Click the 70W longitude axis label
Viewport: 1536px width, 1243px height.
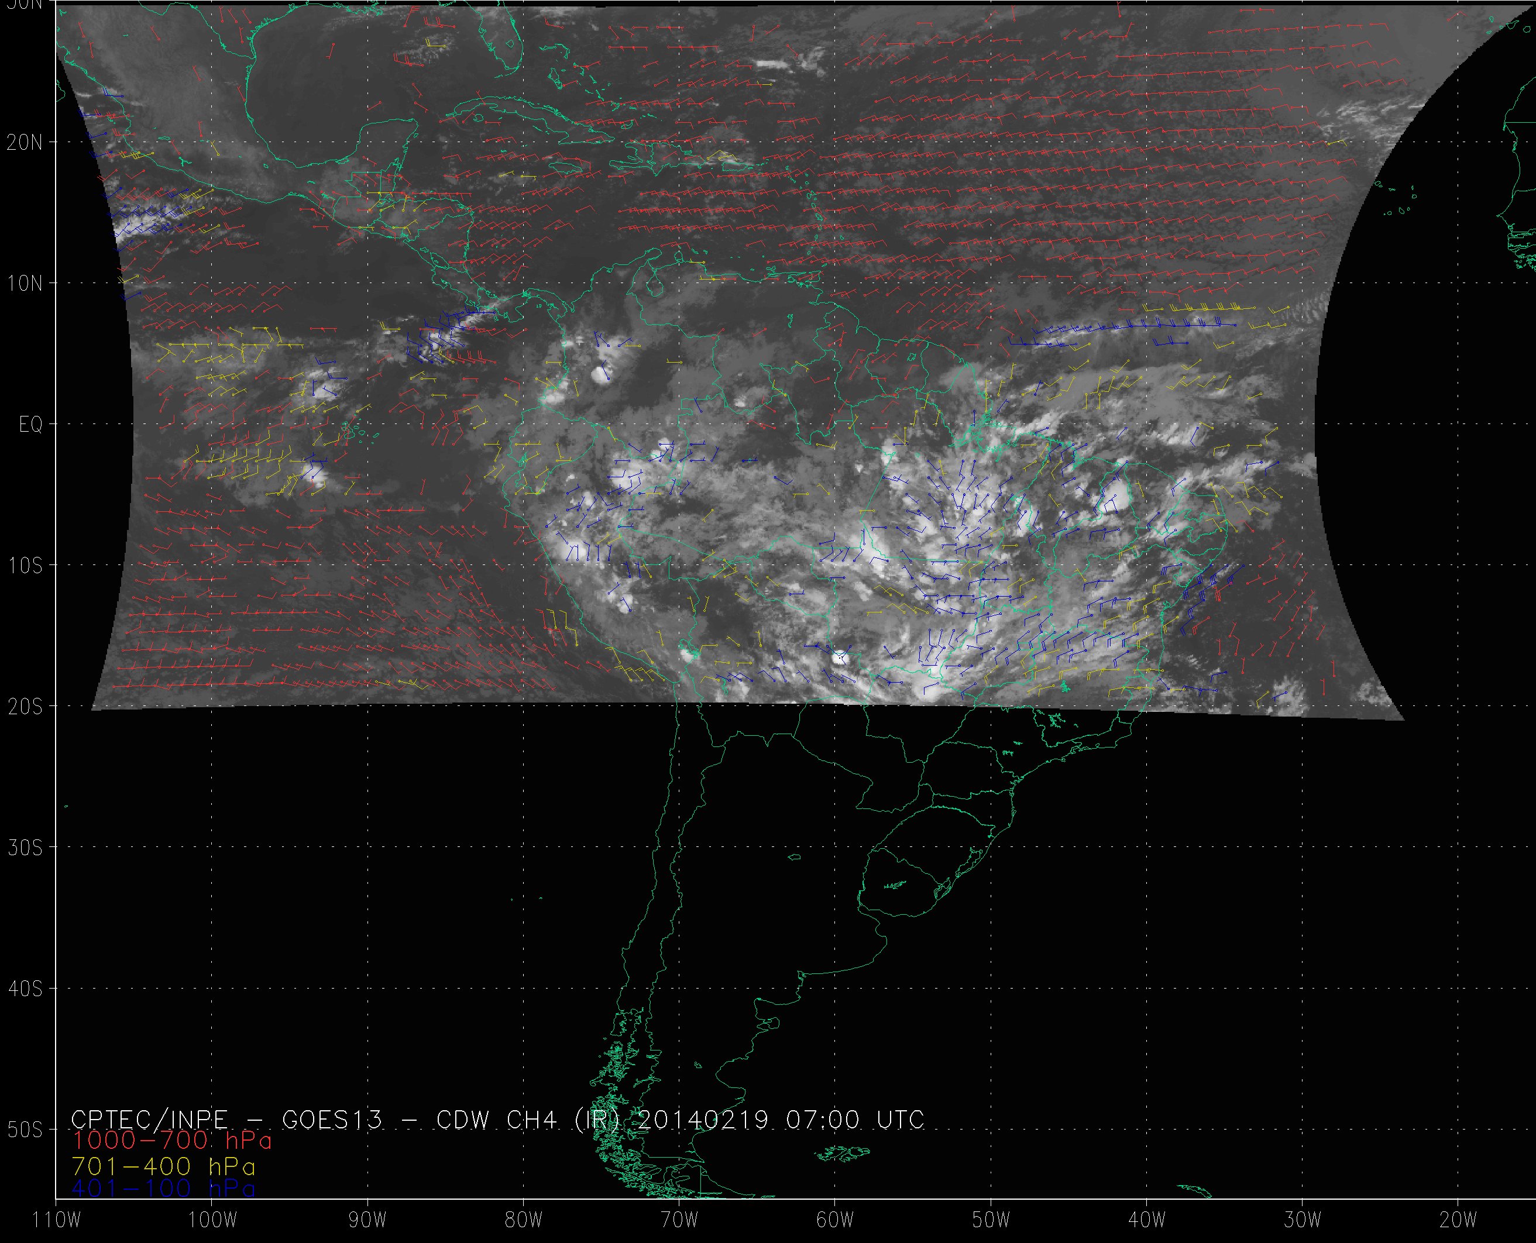679,1220
